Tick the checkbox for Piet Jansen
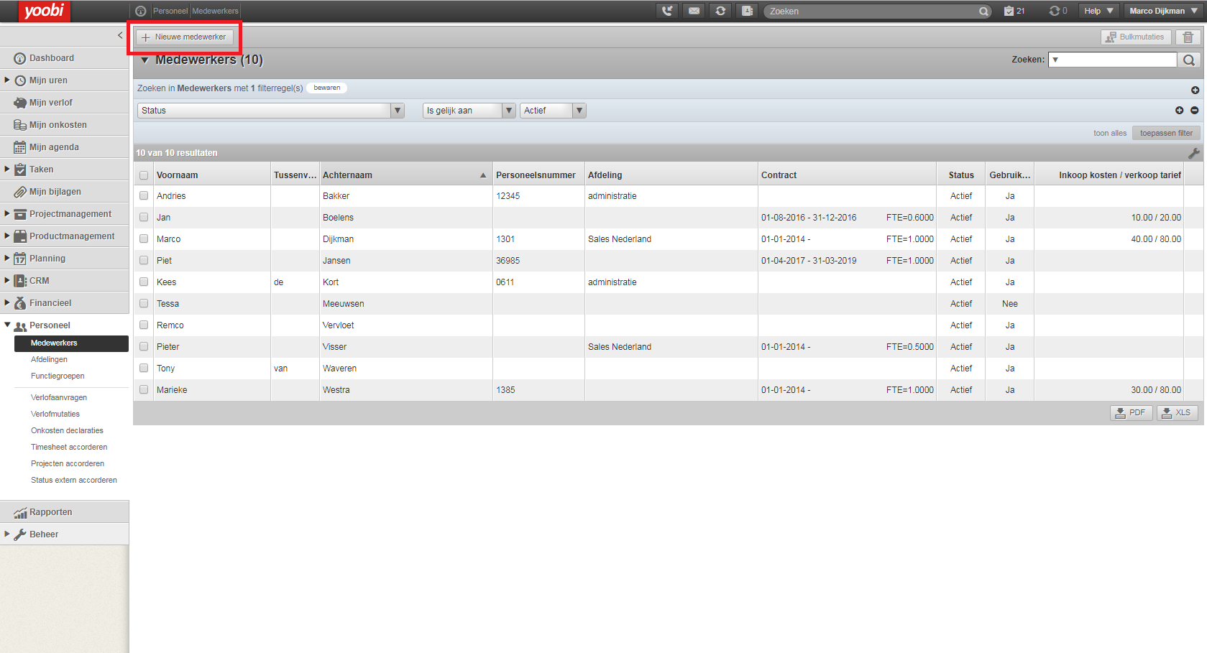 pos(144,260)
